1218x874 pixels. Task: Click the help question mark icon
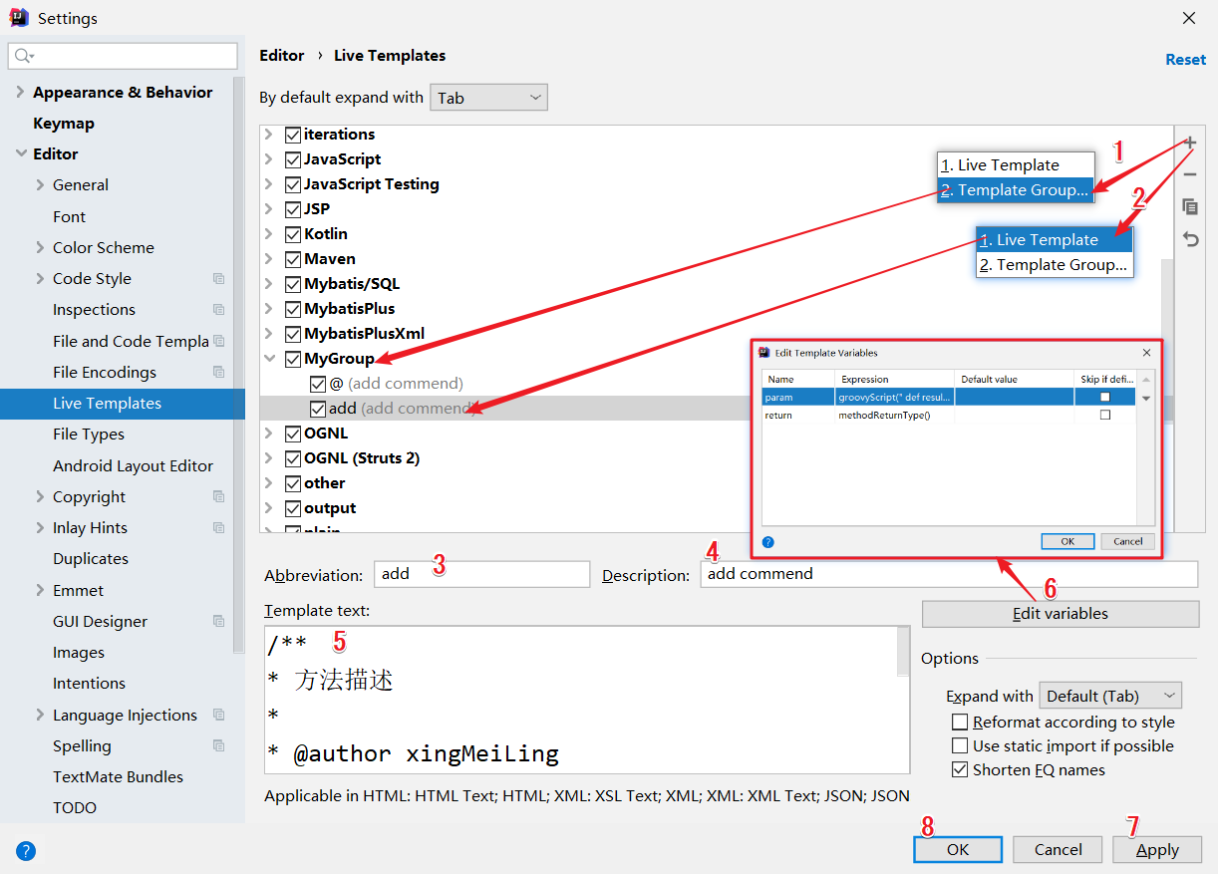pyautogui.click(x=26, y=850)
